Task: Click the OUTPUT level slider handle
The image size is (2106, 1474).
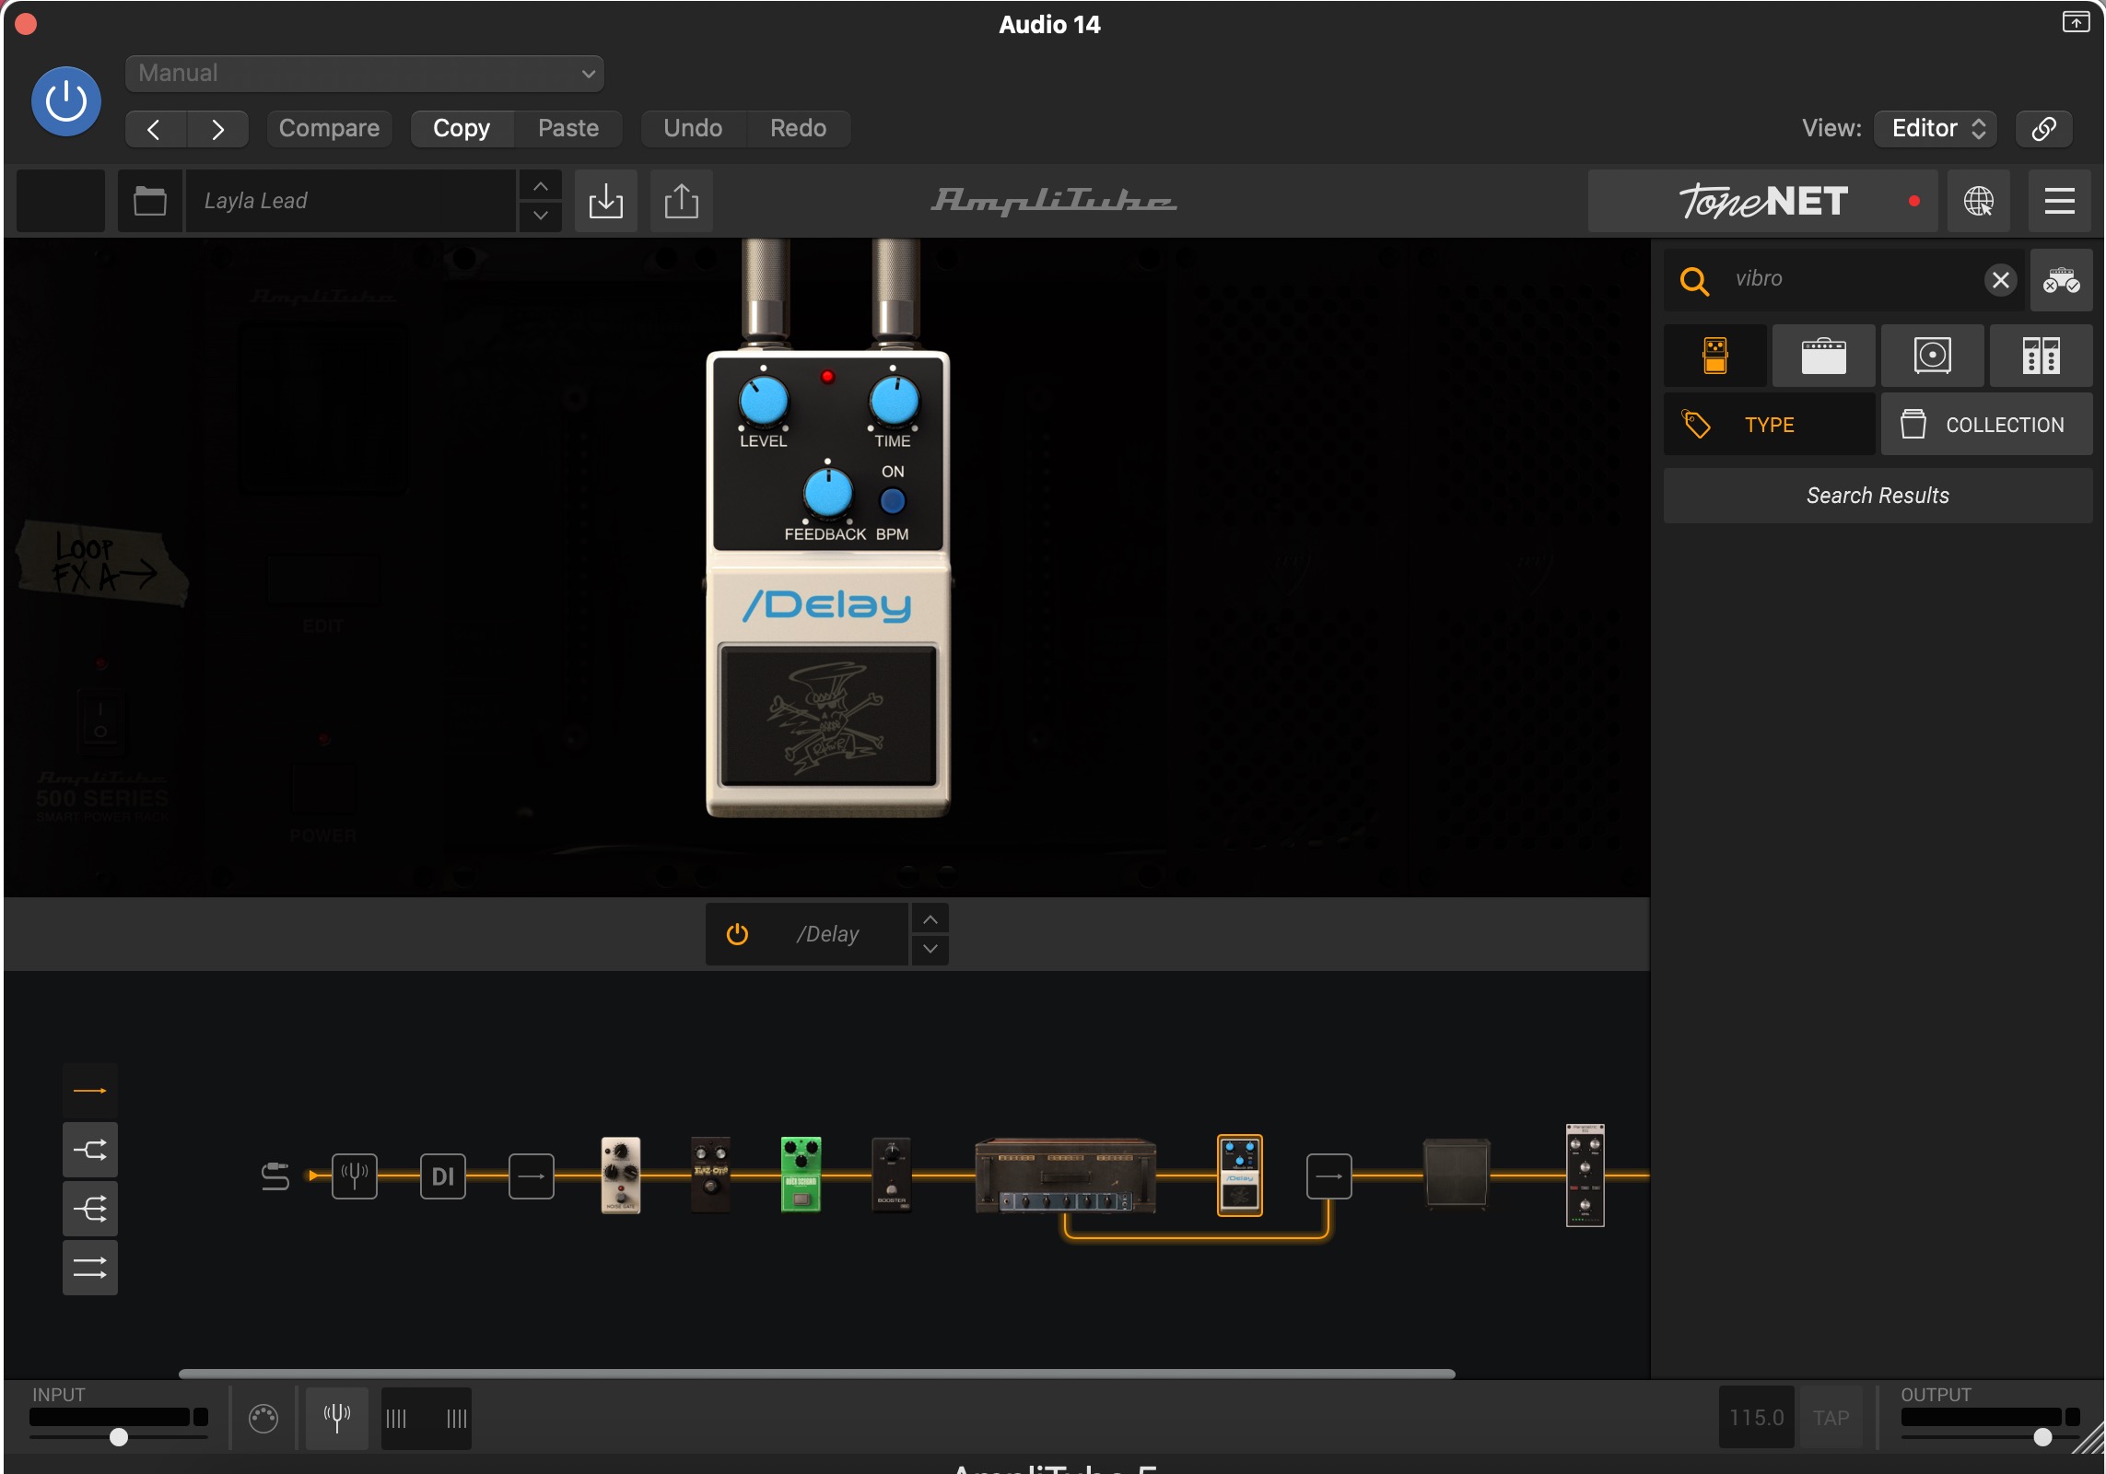Action: click(2042, 1437)
